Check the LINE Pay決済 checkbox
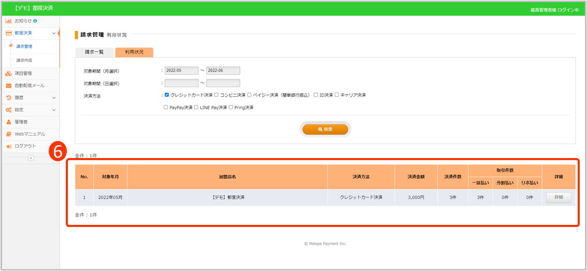587x271 pixels. [196, 107]
